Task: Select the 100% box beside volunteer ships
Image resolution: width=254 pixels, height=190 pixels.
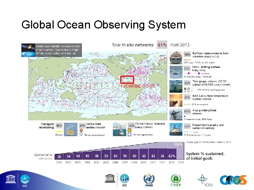Action: [187, 55]
